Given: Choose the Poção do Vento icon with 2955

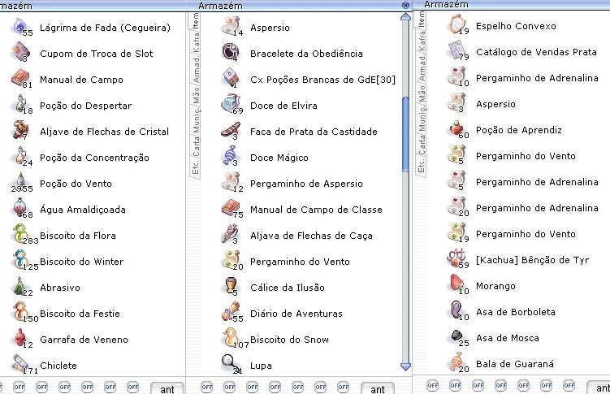Looking at the screenshot, I should coord(20,183).
